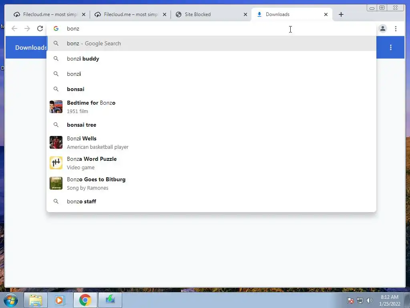Launch Windows Media Player from the taskbar
Image resolution: width=410 pixels, height=308 pixels.
tap(60, 300)
